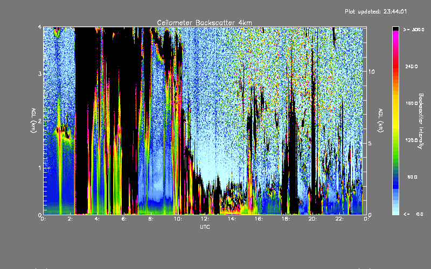Click the "4:" UTC tick label
This screenshot has width=431, height=269.
(x=98, y=219)
